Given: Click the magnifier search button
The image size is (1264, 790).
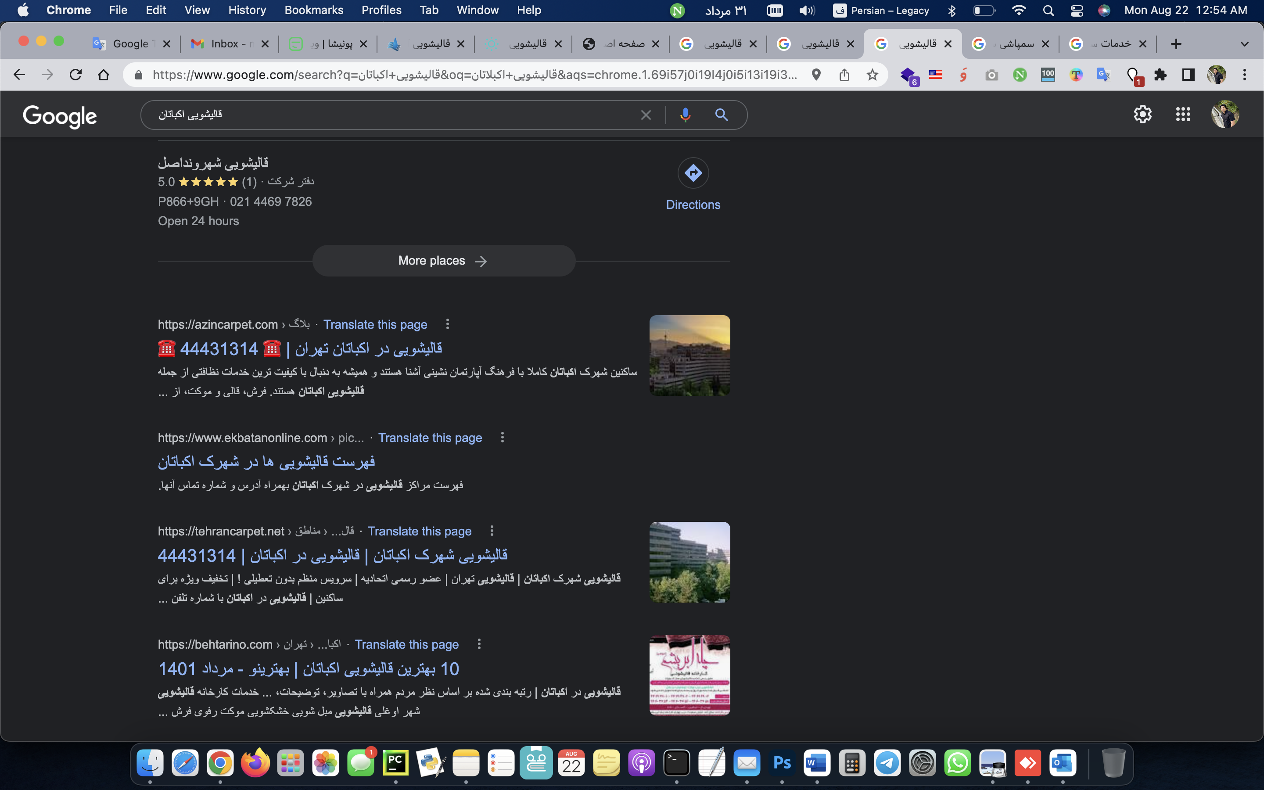Looking at the screenshot, I should tap(722, 115).
